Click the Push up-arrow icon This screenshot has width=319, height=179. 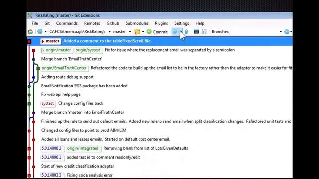pos(186,31)
